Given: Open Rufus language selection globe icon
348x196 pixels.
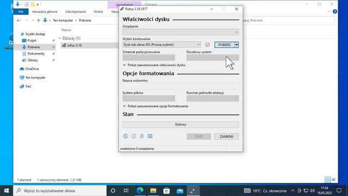Looking at the screenshot, I should (x=126, y=136).
